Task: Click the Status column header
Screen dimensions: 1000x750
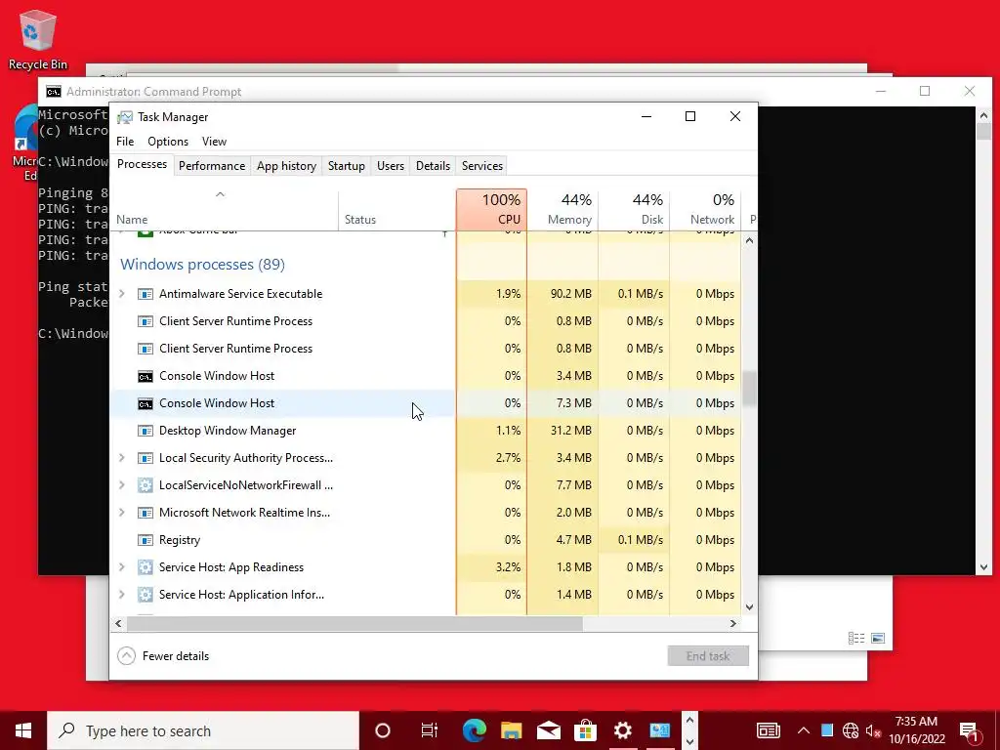Action: 396,209
